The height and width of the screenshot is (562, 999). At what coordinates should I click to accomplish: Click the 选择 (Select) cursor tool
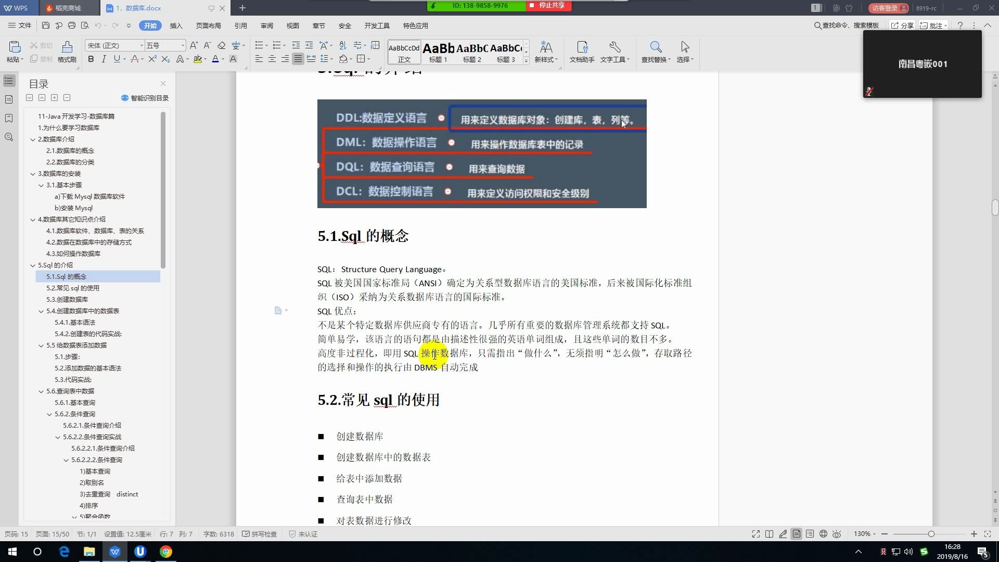click(x=685, y=52)
